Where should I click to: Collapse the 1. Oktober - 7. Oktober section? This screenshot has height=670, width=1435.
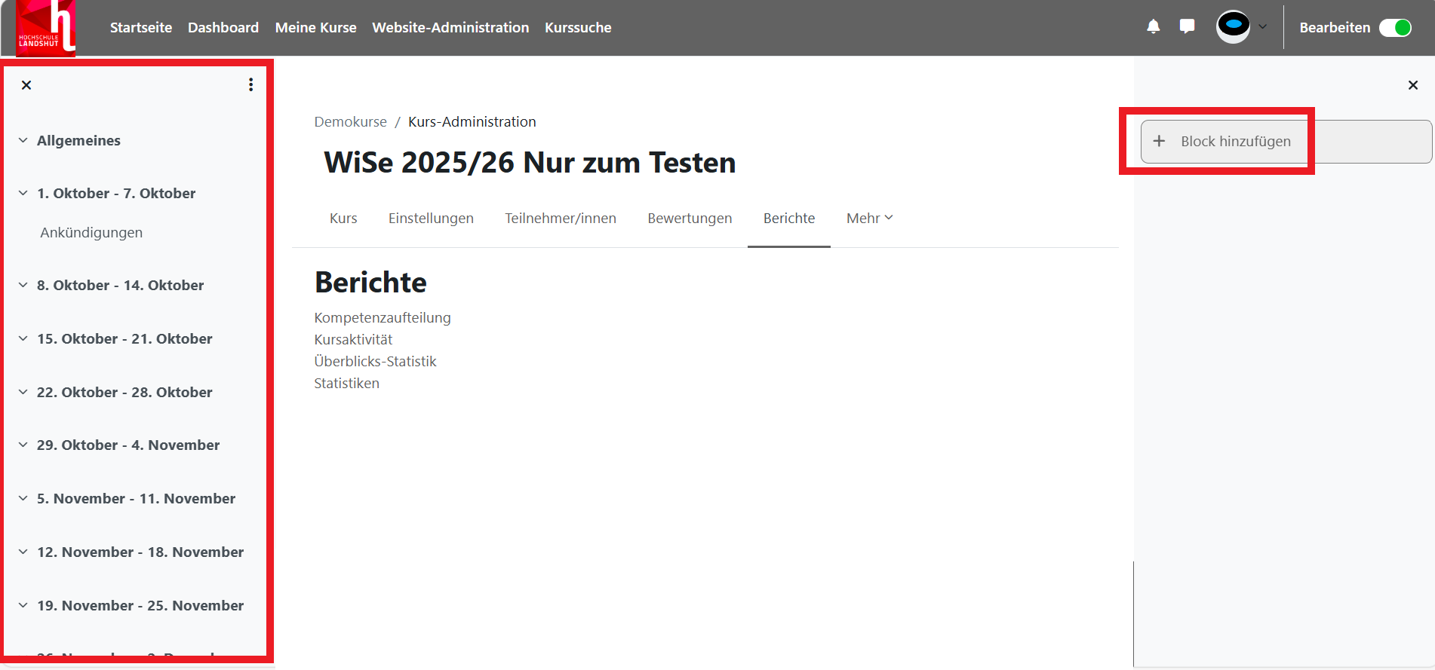[x=23, y=194]
